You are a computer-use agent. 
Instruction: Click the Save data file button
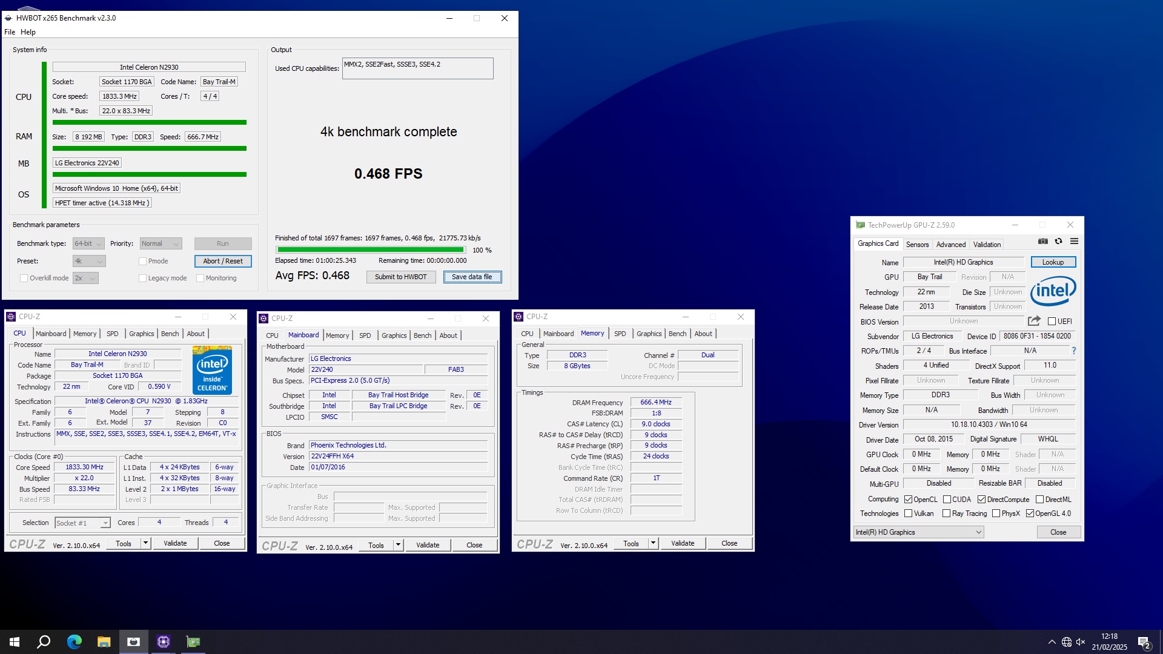tap(472, 277)
